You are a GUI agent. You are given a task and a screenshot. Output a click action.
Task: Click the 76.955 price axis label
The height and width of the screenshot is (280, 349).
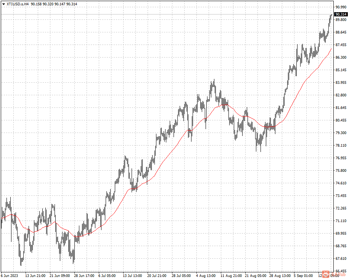(x=341, y=158)
